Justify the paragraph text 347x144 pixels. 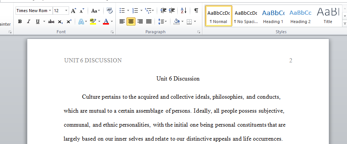[149, 22]
